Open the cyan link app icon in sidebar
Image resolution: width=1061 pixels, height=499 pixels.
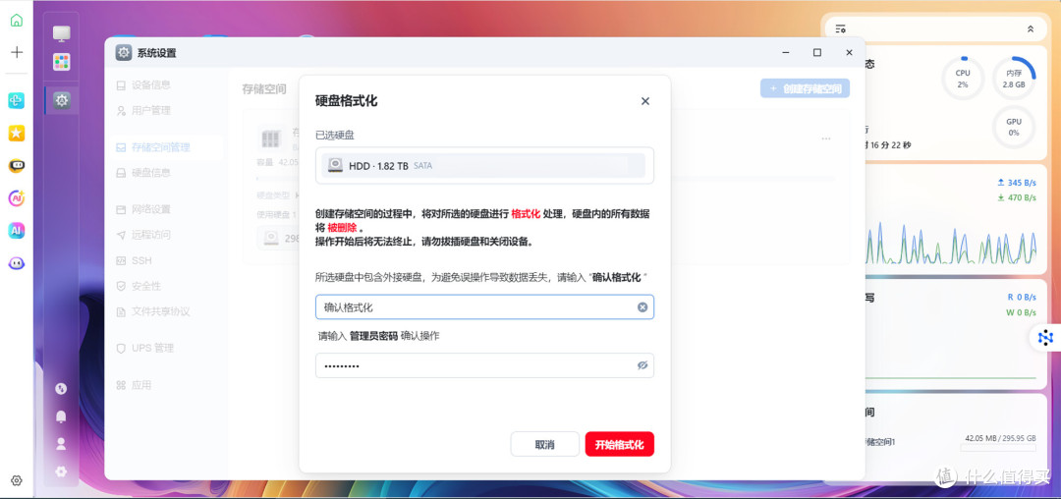tap(17, 101)
